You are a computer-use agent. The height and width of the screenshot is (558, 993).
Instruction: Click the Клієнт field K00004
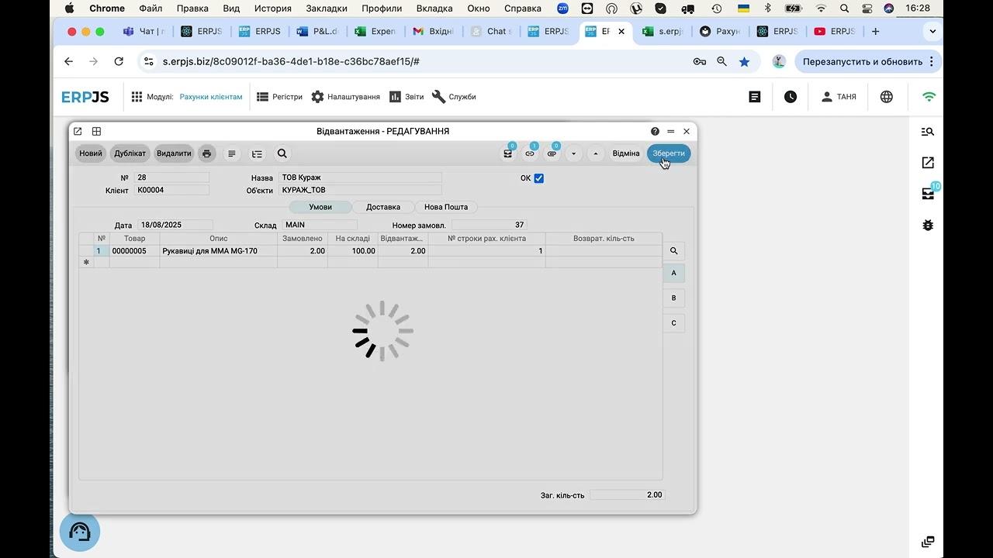coord(171,190)
